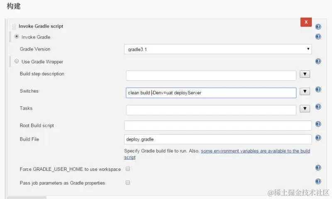Enable Force GRADLE_USER_HOME to use workspace
The image size is (332, 199).
(x=128, y=169)
